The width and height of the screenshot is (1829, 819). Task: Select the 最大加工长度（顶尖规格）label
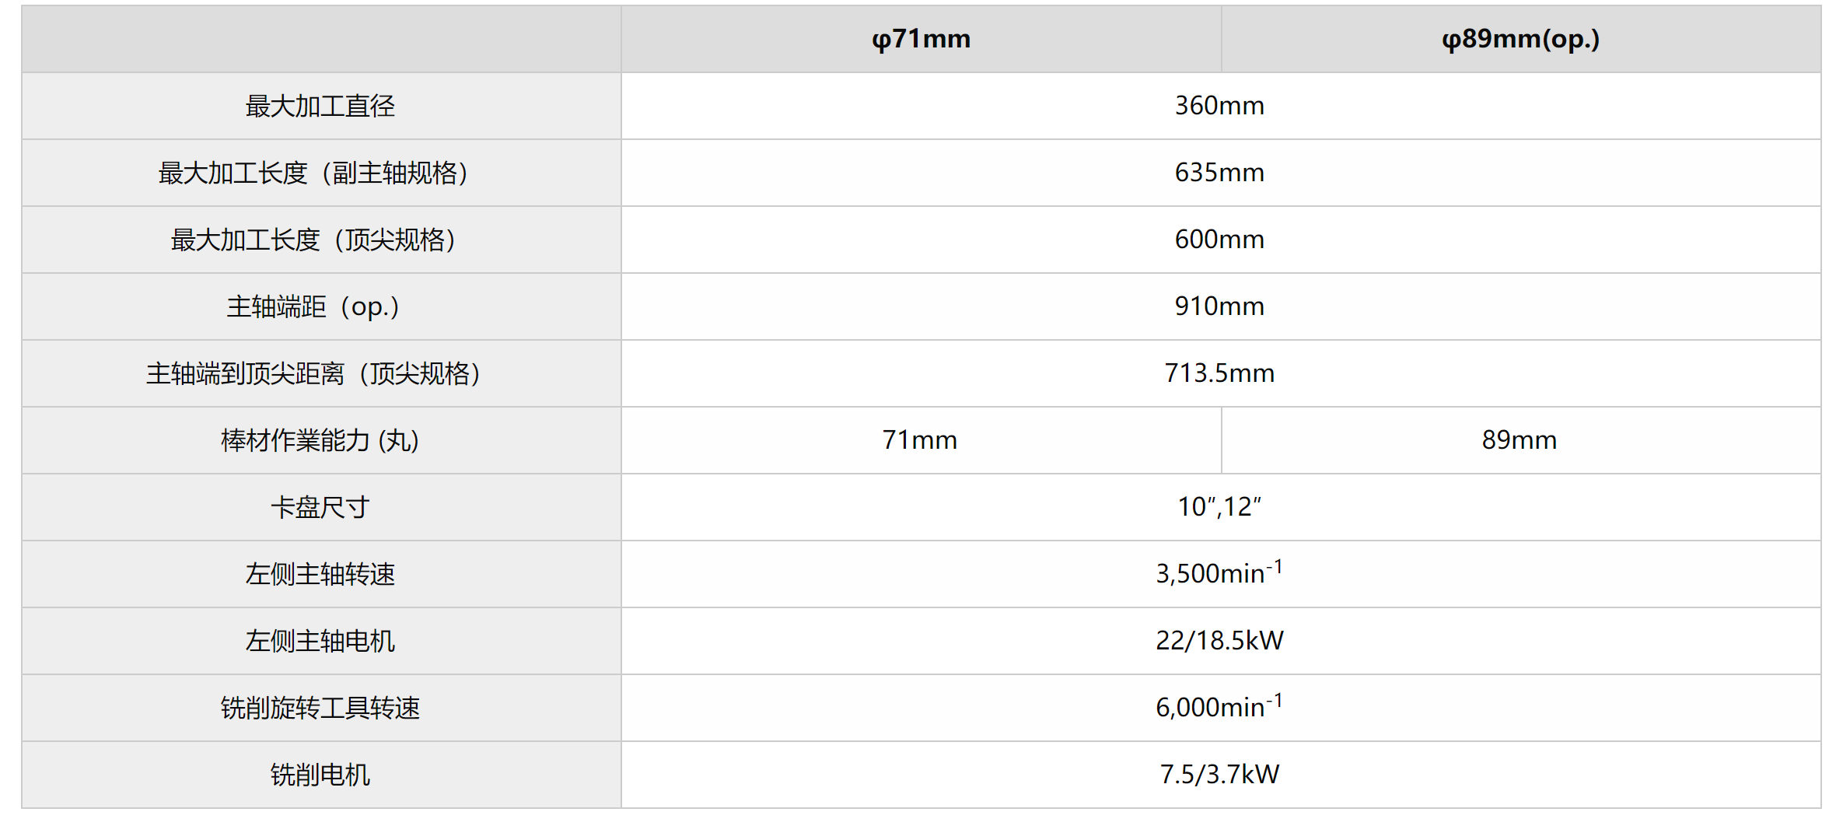pyautogui.click(x=314, y=240)
